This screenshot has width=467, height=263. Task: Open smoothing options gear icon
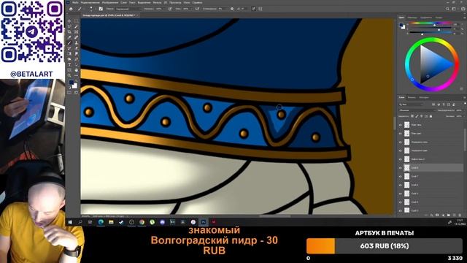(232, 9)
